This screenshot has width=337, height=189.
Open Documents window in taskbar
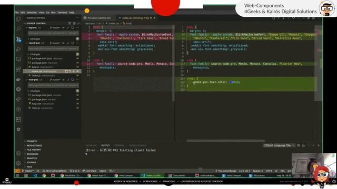pyautogui.click(x=177, y=175)
